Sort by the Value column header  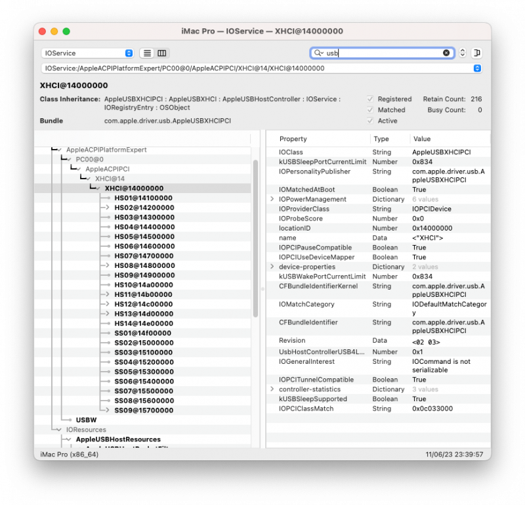(x=450, y=139)
